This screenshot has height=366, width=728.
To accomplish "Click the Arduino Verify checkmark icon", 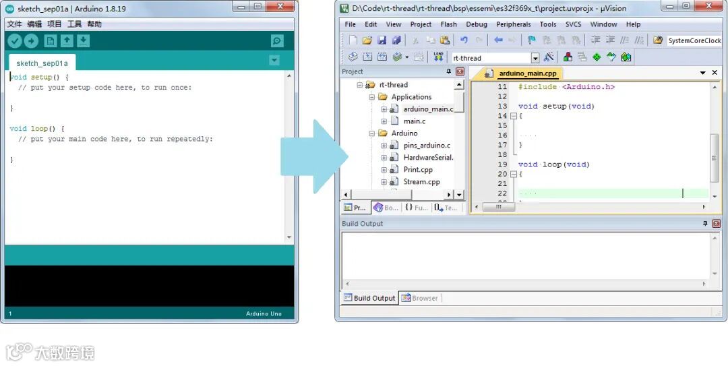I will pos(15,41).
